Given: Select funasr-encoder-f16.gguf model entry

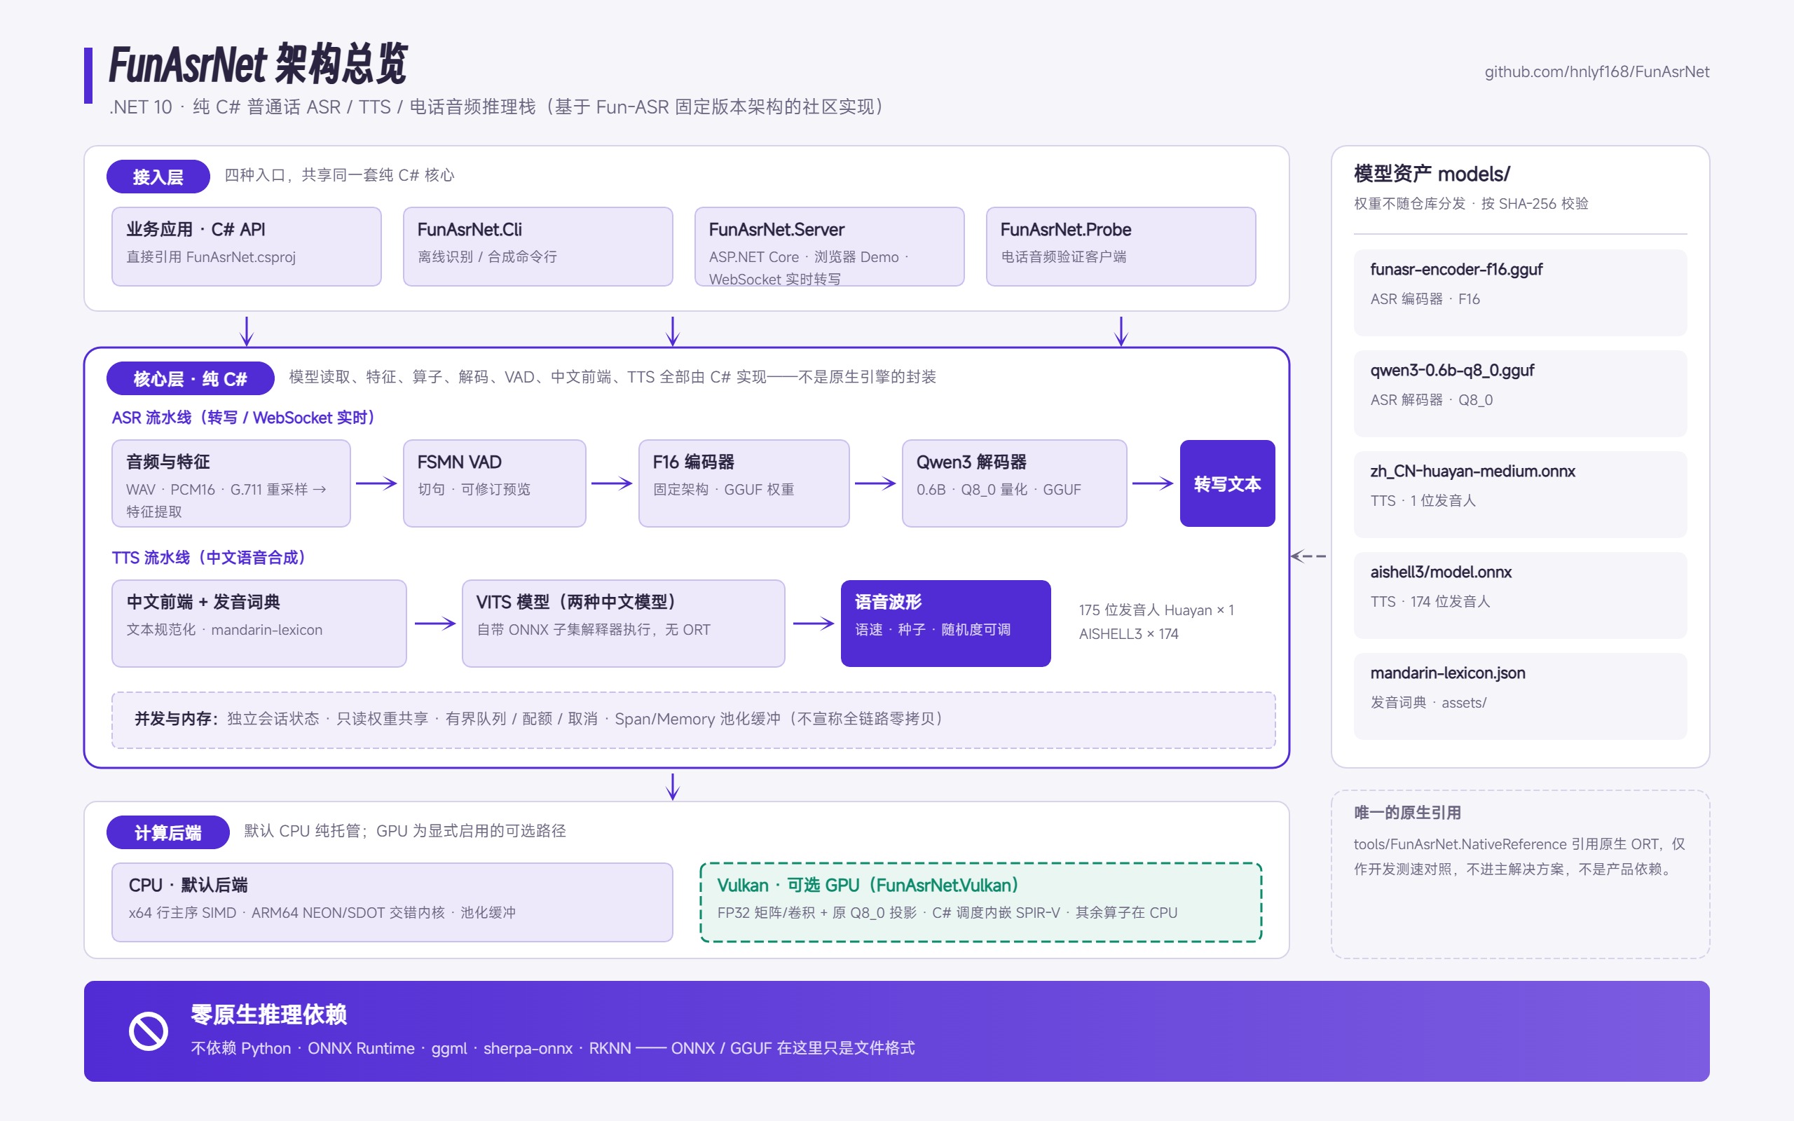Looking at the screenshot, I should (1520, 292).
